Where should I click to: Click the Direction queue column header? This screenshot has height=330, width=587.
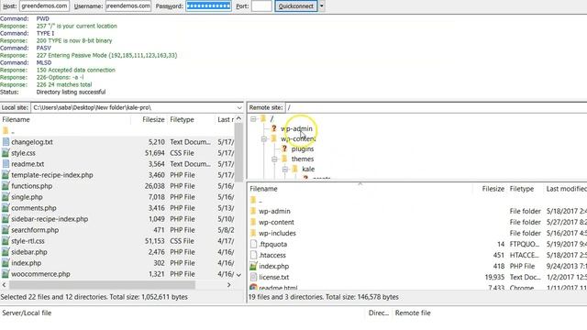[379, 313]
